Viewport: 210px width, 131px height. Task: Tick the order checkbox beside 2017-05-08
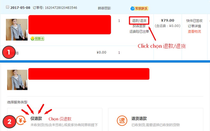8,7
